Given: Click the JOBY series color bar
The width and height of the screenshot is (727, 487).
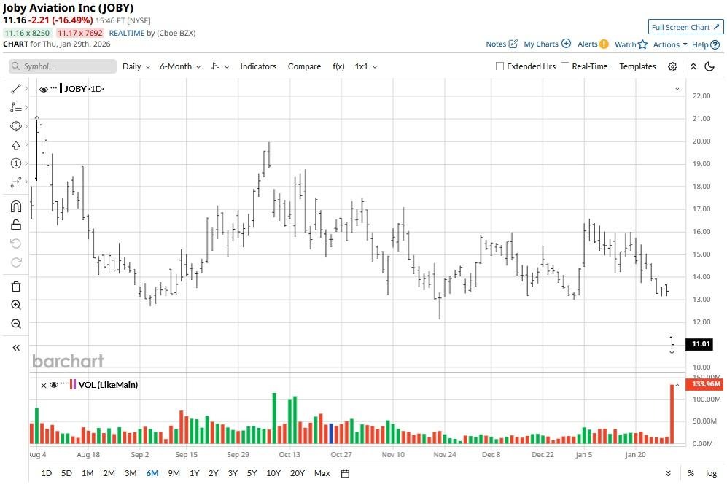Looking at the screenshot, I should pyautogui.click(x=61, y=88).
